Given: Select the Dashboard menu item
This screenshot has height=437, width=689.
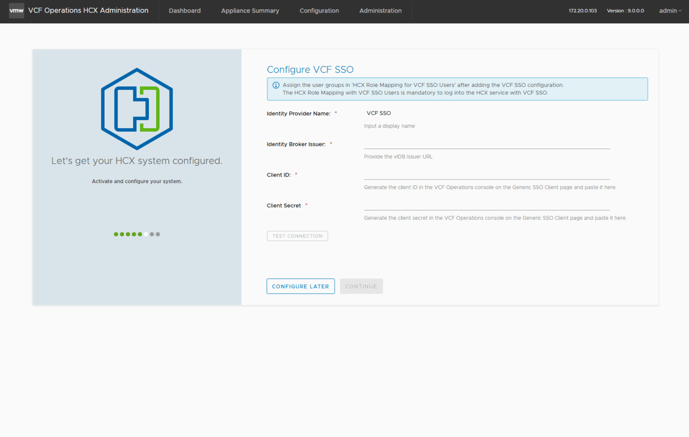Looking at the screenshot, I should point(184,10).
